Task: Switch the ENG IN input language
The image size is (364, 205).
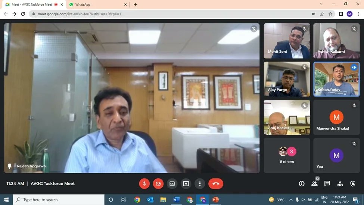Action: tap(324, 200)
